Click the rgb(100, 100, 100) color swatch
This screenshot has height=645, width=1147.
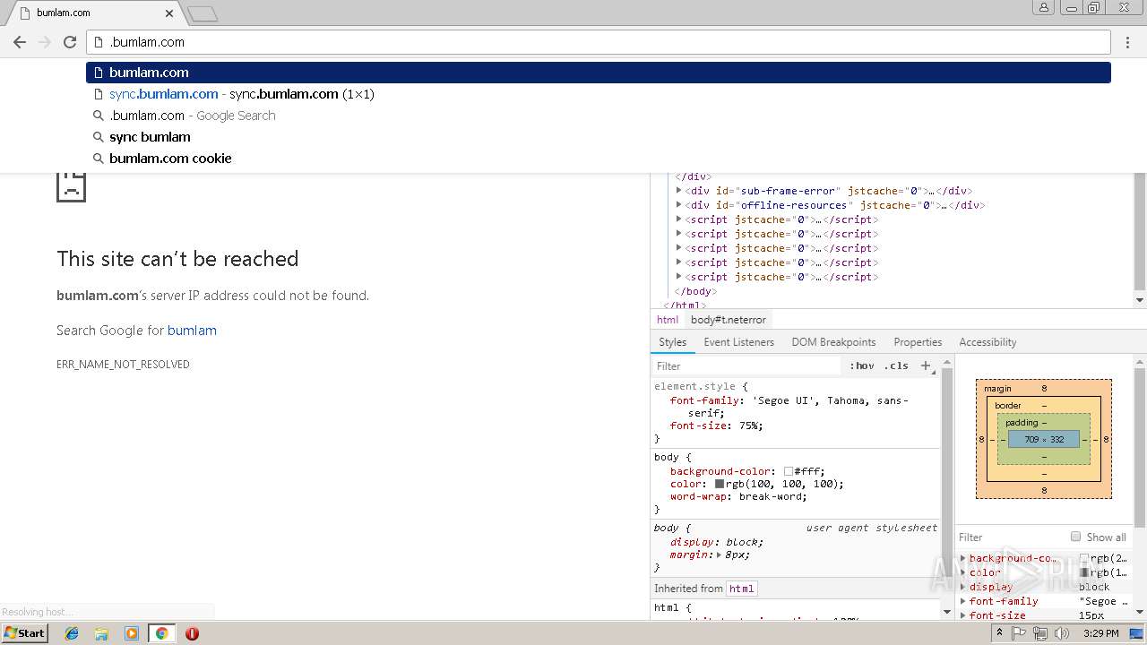pos(719,484)
